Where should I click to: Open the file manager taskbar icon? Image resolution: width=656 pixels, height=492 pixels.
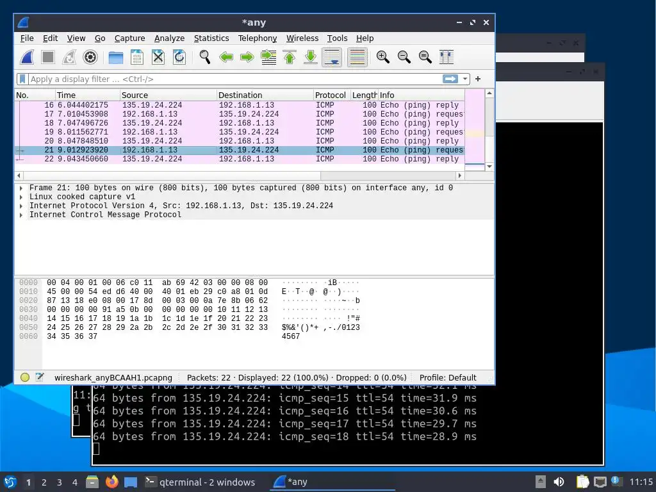[x=92, y=482]
